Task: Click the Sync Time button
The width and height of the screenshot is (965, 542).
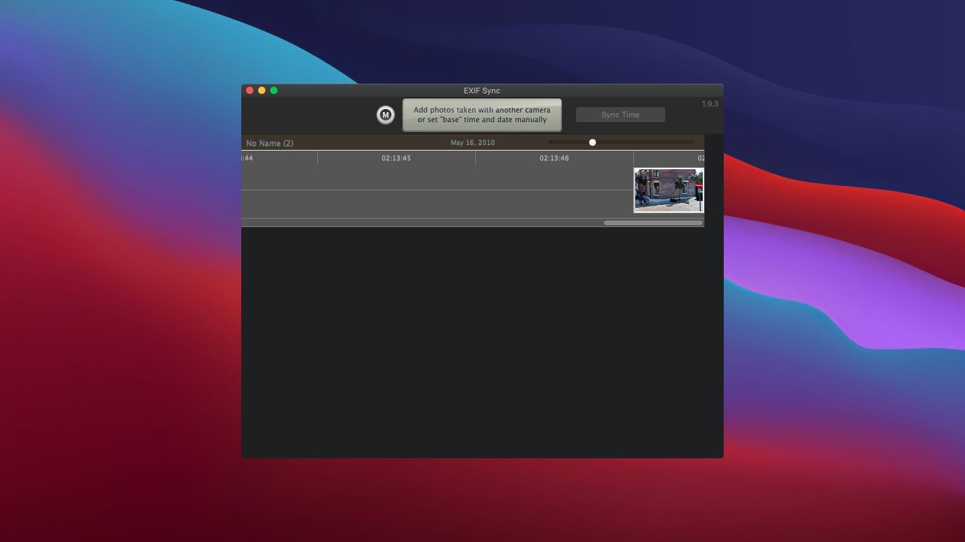Action: point(620,114)
